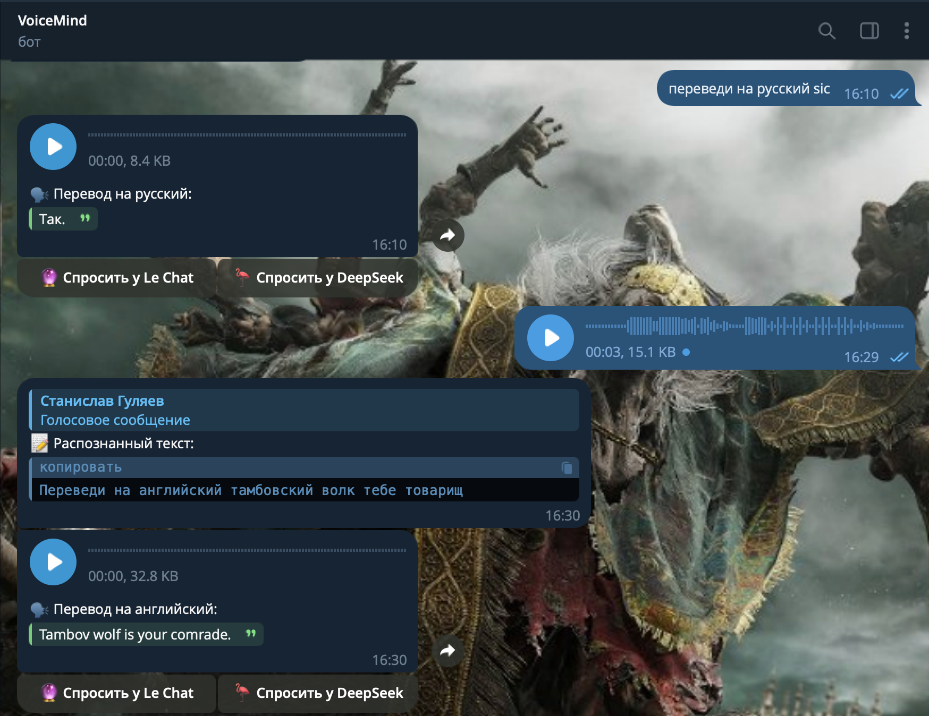Click the read checkmarks on 16:29 voice message
Image resolution: width=929 pixels, height=716 pixels.
tap(899, 357)
